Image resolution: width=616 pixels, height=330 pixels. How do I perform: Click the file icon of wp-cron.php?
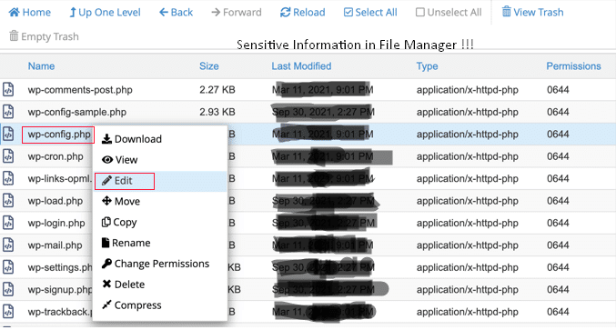pyautogui.click(x=8, y=156)
